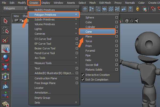
Task: Click the highlight selection mode icon
Action: (144, 9)
